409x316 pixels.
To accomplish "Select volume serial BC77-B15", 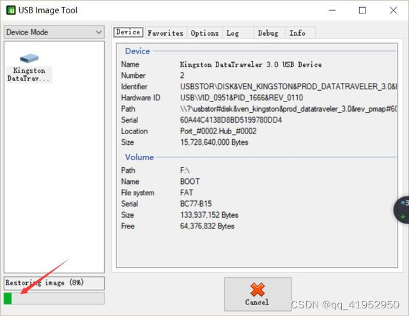I will 196,204.
